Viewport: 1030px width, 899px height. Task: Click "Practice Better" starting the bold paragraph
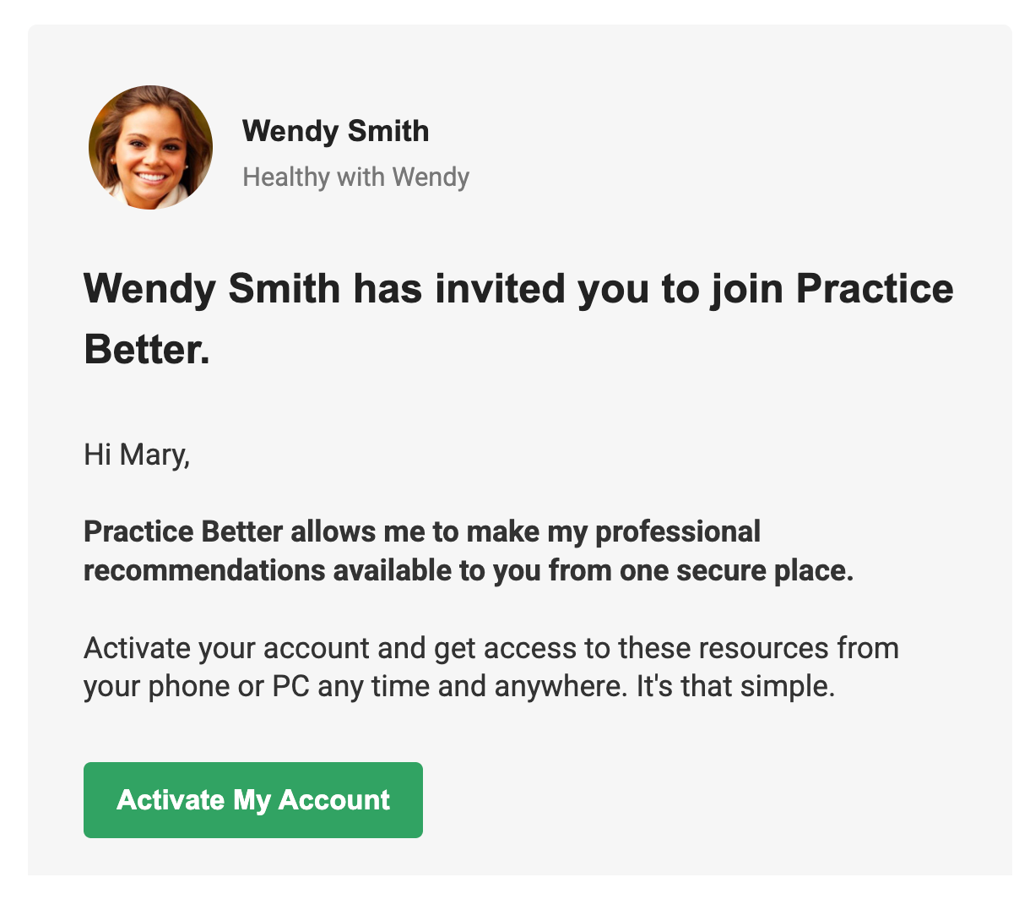tap(183, 532)
